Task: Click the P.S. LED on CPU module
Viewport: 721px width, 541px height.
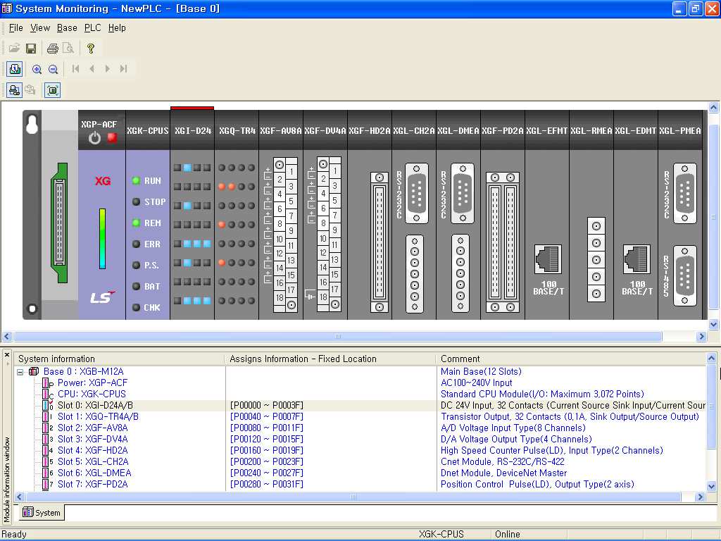Action: 136,265
